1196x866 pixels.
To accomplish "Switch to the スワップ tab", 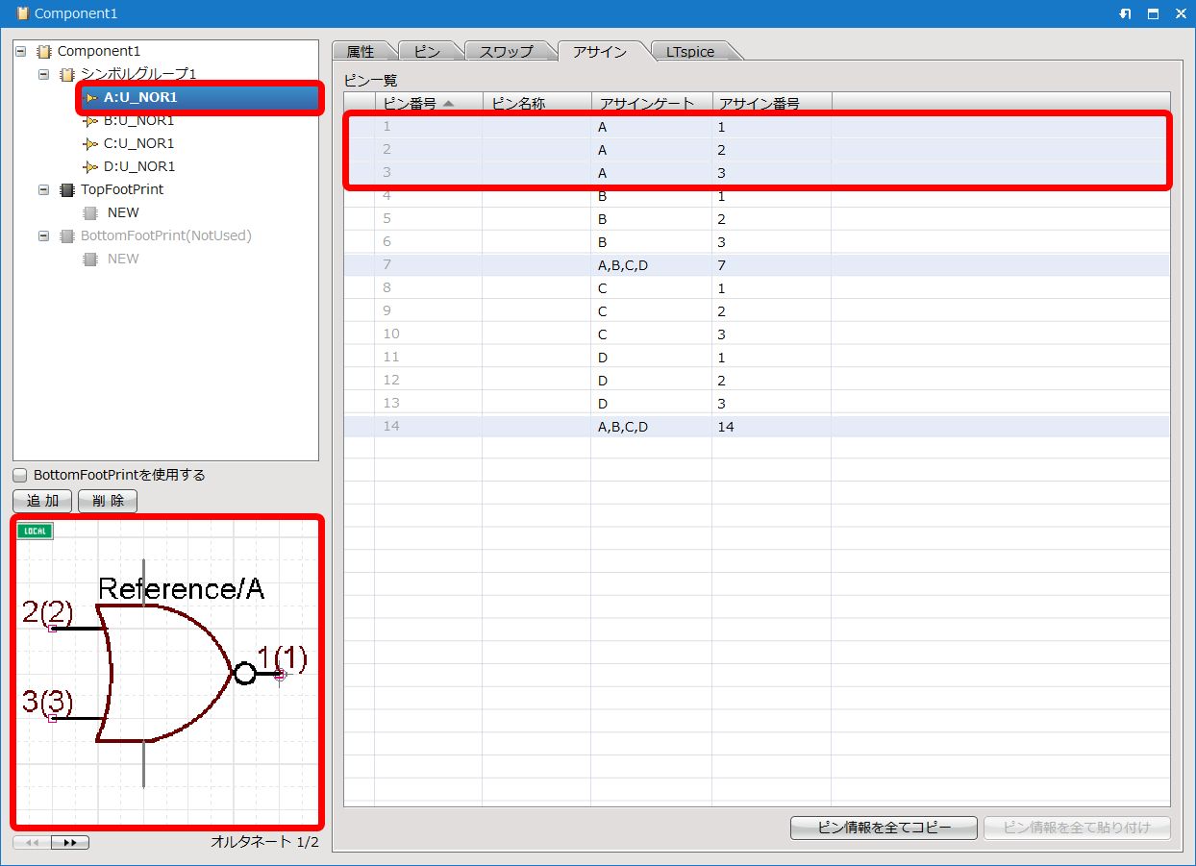I will (506, 52).
